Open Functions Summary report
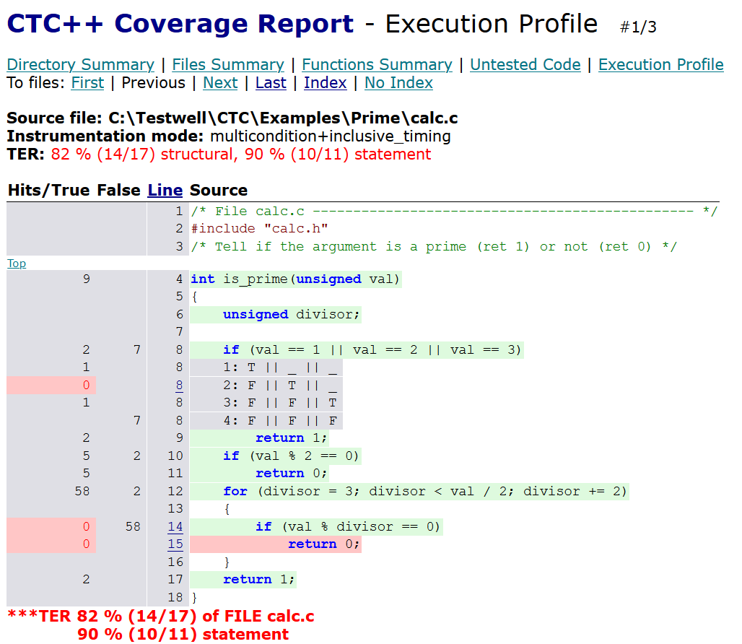Screen dimensions: 742x644 tap(377, 65)
